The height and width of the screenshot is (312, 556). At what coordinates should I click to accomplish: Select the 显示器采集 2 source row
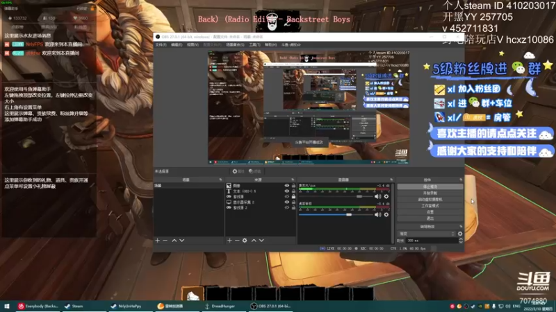(x=261, y=202)
